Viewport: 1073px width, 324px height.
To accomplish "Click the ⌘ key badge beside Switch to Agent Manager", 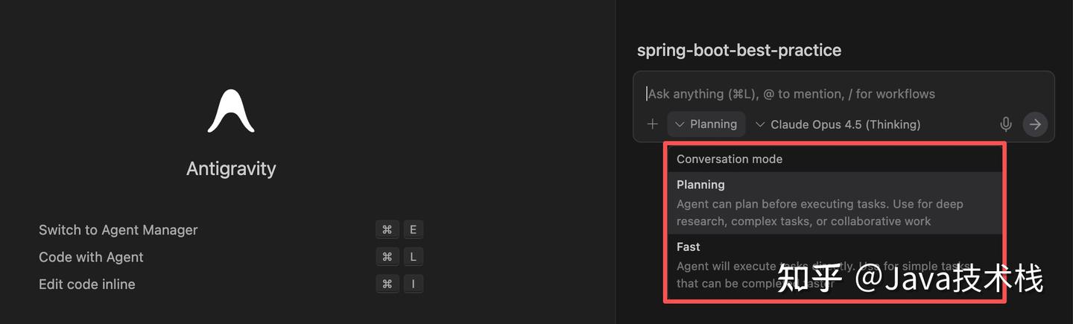I will (x=387, y=229).
